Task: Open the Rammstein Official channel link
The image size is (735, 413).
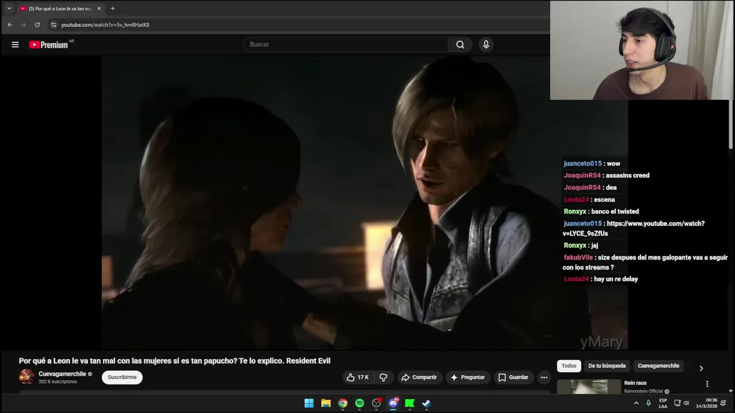Action: click(x=644, y=391)
